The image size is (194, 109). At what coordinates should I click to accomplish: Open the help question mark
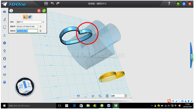(x=169, y=4)
